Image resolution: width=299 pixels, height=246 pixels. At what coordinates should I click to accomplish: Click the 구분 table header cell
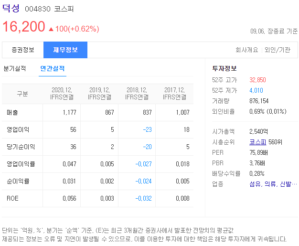coord(22,94)
